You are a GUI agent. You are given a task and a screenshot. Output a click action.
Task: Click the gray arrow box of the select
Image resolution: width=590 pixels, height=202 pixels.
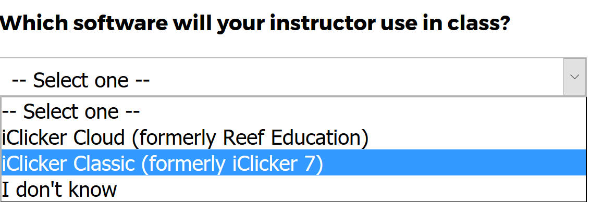click(574, 77)
